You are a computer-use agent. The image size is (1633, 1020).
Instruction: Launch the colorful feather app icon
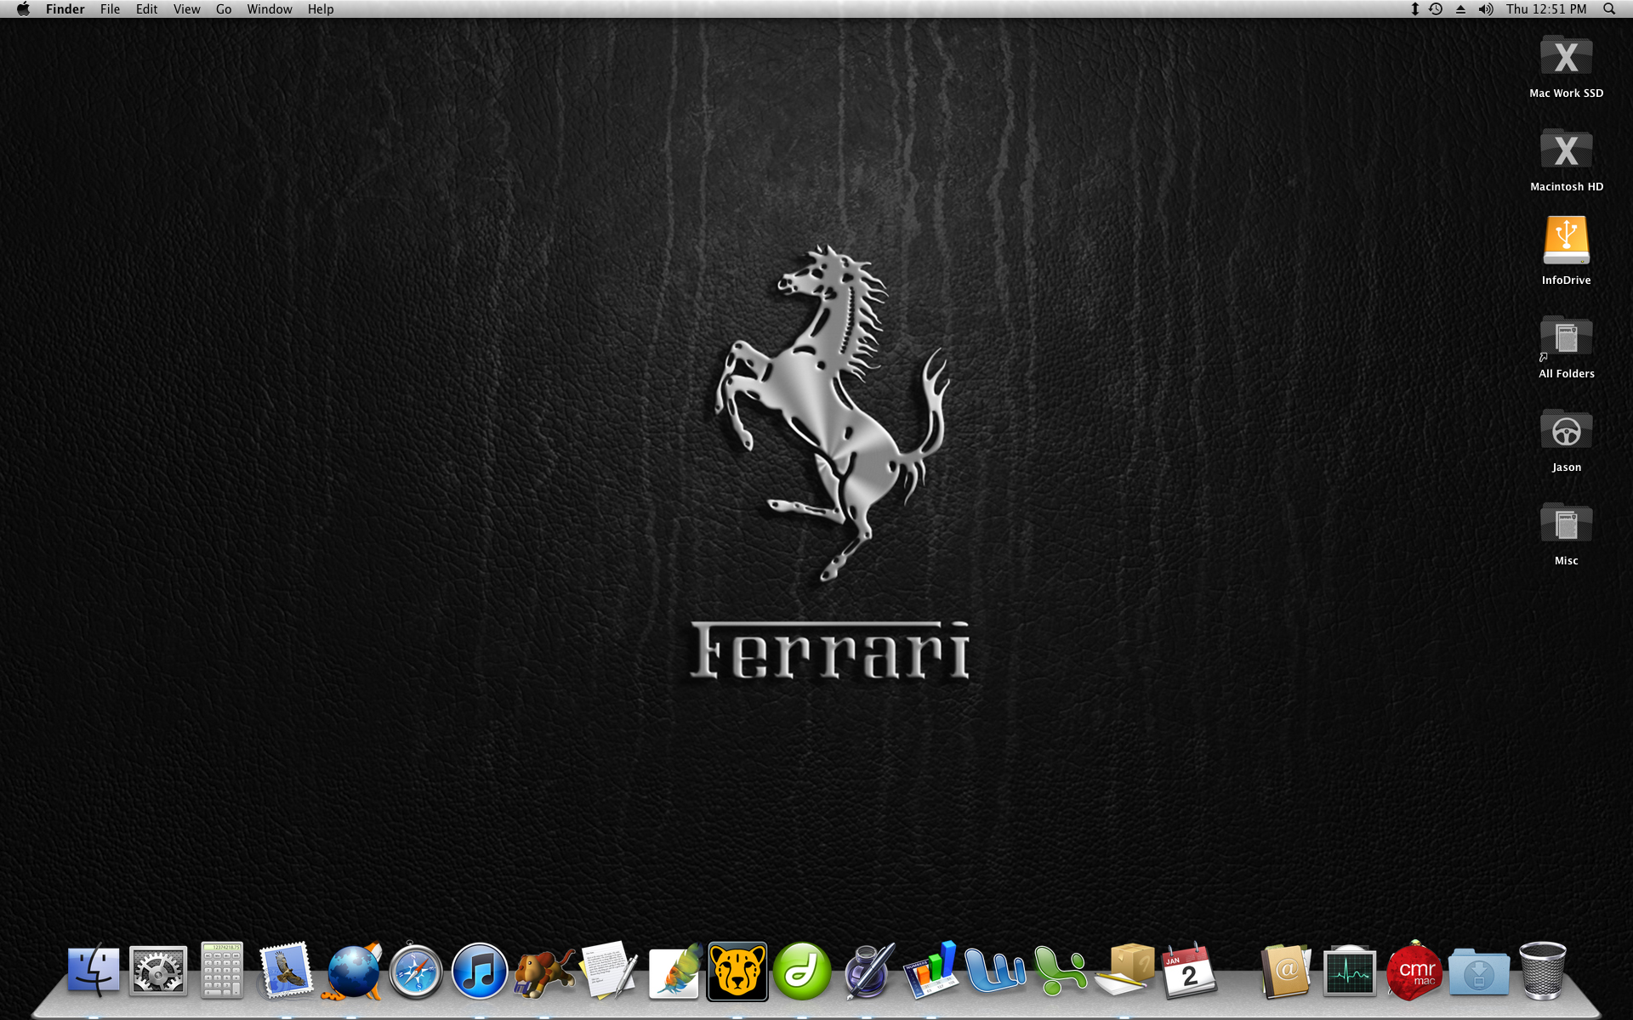click(674, 970)
